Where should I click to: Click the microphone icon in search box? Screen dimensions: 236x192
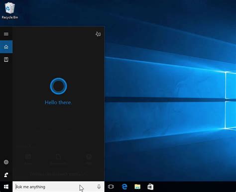[x=99, y=187]
